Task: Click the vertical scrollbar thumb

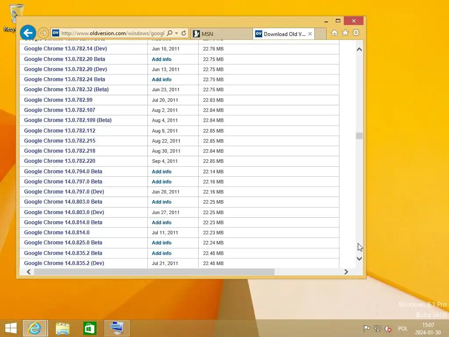Action: (360, 136)
